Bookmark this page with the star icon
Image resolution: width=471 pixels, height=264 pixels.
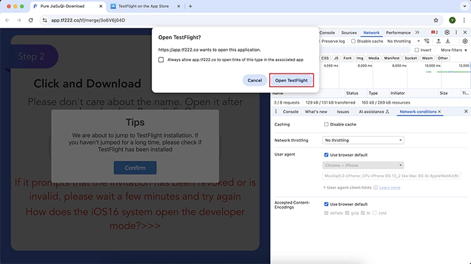coord(436,20)
